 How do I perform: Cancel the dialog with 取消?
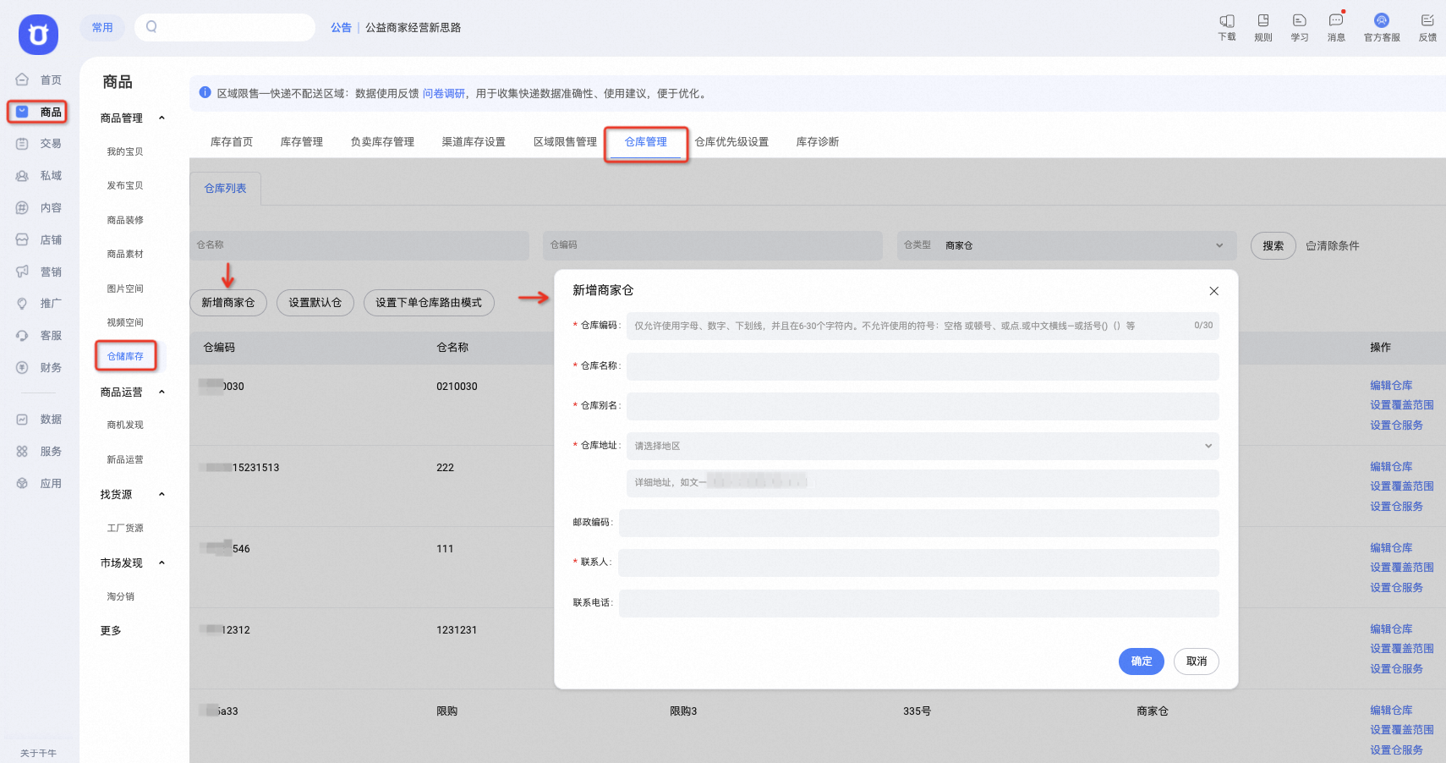[x=1197, y=661]
